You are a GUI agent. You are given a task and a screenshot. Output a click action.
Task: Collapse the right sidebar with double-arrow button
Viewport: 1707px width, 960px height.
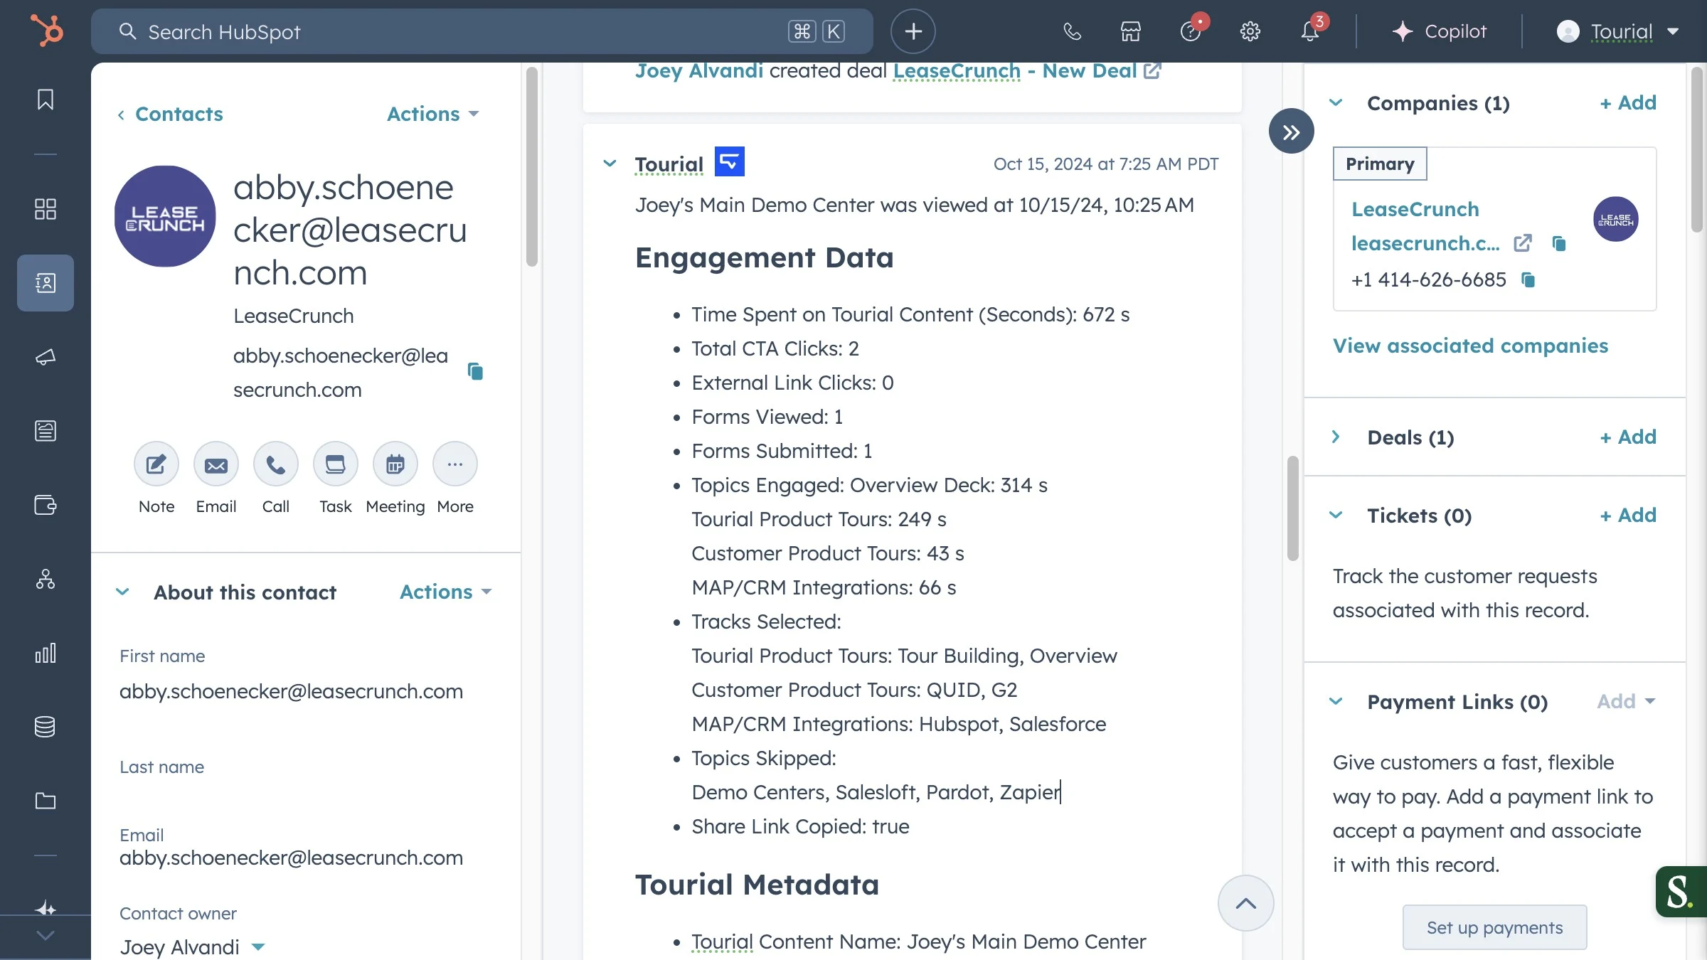(x=1291, y=132)
